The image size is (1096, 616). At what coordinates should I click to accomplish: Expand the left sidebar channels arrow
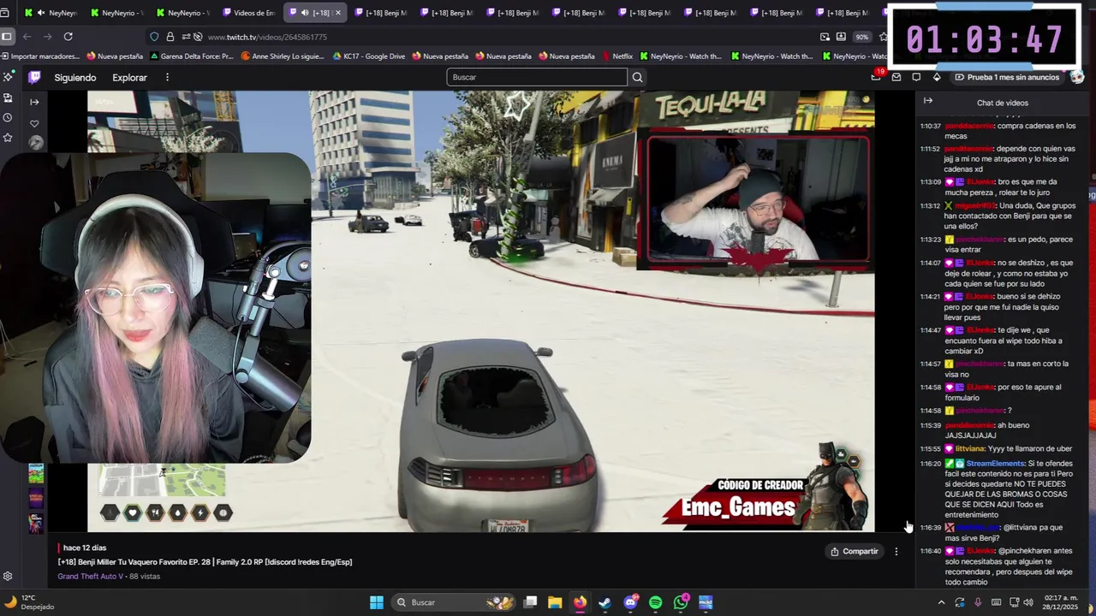34,102
